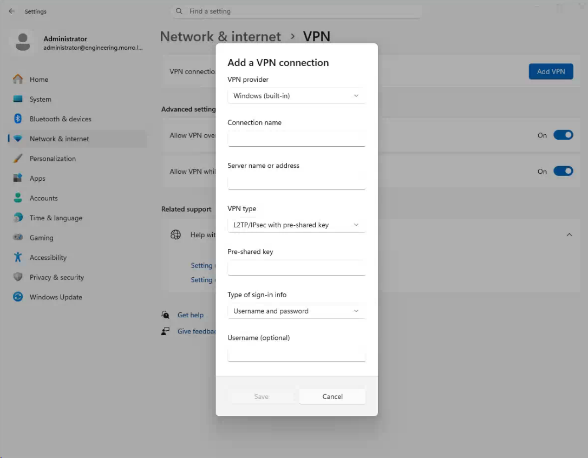The width and height of the screenshot is (588, 458).
Task: Toggle the second Allow VPN switch
Action: tap(563, 171)
